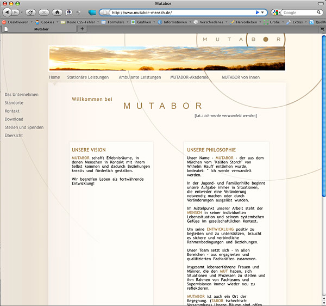
Task: Click the Hervorheben pencil icon
Action: click(x=232, y=22)
